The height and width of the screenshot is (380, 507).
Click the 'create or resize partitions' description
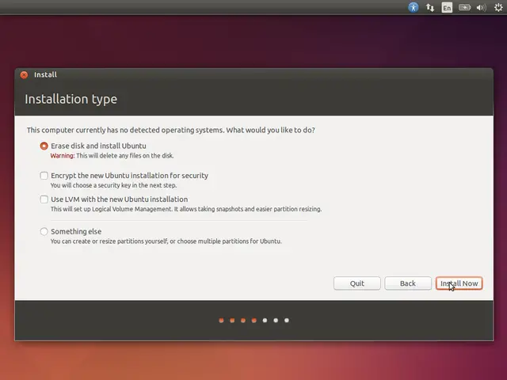point(166,241)
